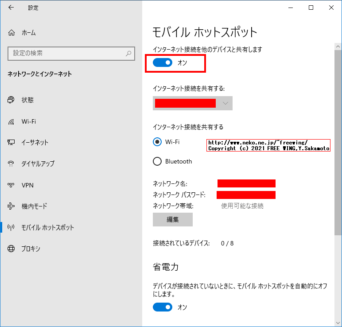This screenshot has width=342, height=327.
Task: Click the ネットワーク帯域 label
Action: click(173, 206)
